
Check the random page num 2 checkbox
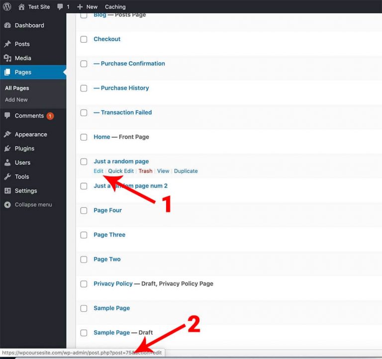click(84, 186)
